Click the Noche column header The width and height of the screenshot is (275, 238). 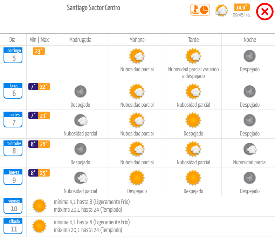click(250, 40)
